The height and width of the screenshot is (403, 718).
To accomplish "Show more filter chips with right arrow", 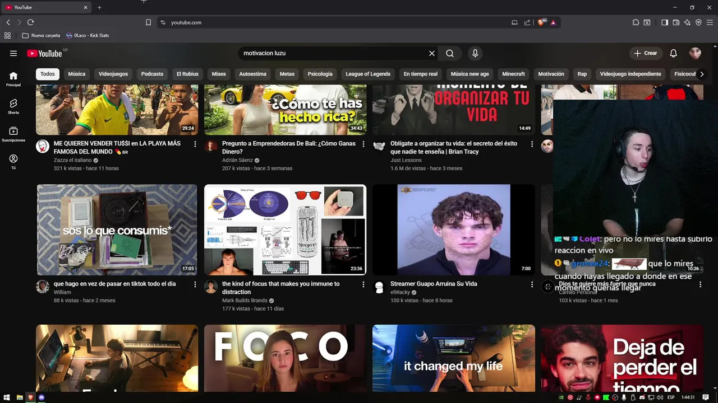I will coord(702,74).
